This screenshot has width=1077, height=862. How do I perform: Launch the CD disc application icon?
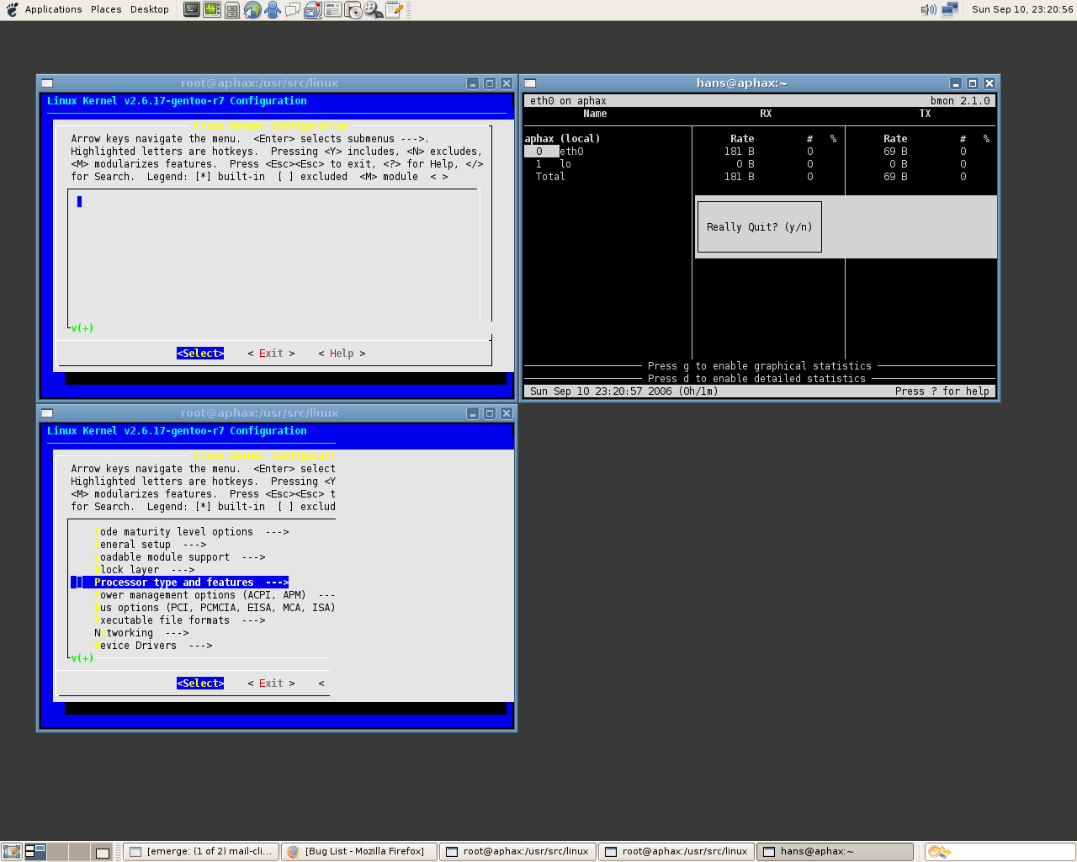coord(353,10)
